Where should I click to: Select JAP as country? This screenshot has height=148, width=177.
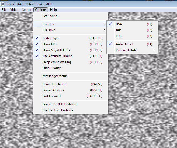(132, 30)
